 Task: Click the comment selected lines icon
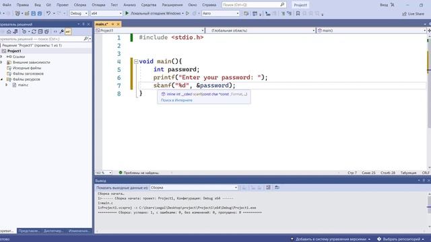283,13
